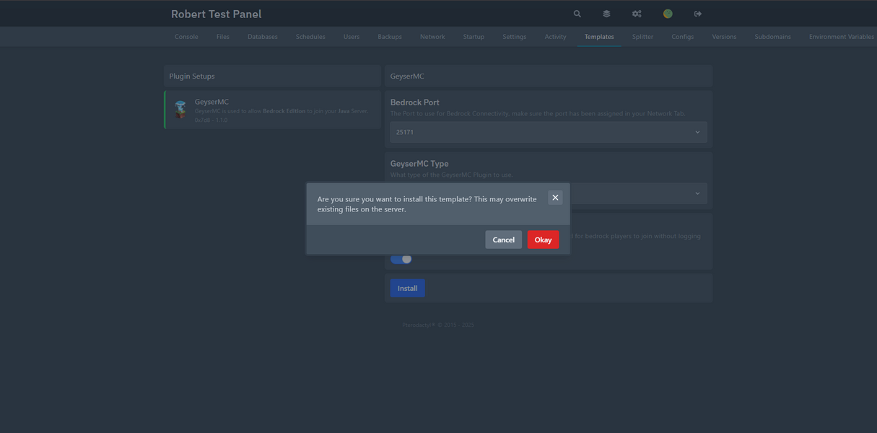Open the Environment Variables tab
Screen dimensions: 877x433
coord(842,36)
